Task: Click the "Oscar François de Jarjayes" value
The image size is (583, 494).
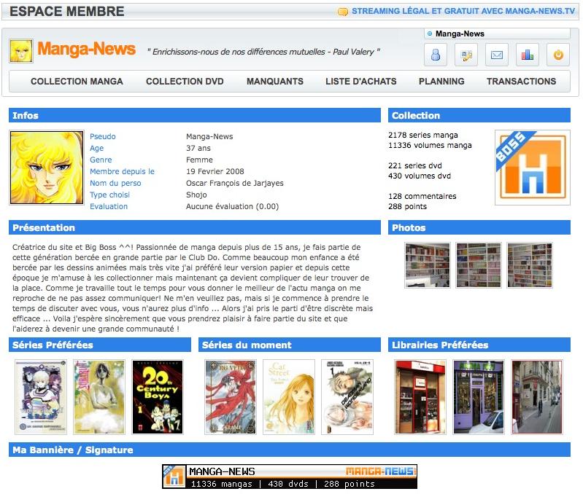Action: 235,183
